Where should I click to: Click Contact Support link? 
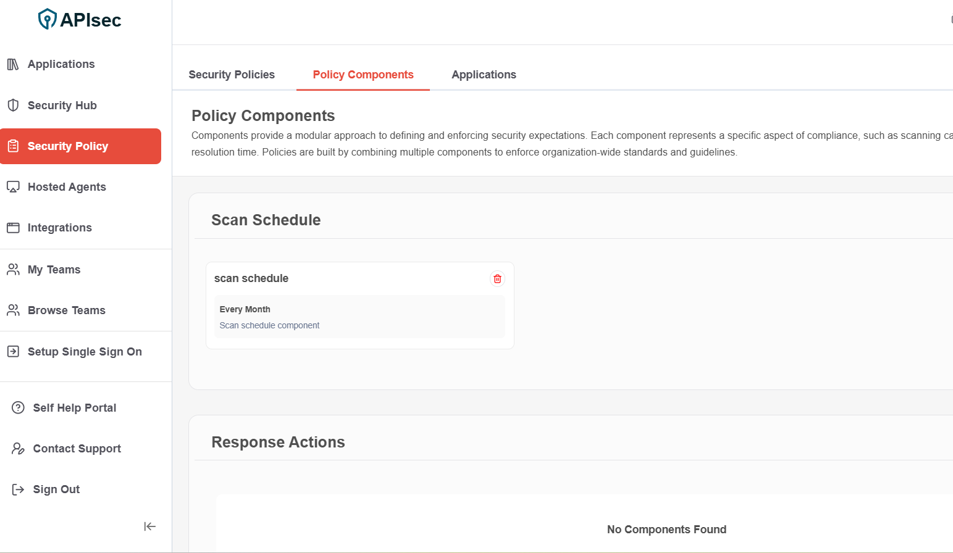point(77,449)
